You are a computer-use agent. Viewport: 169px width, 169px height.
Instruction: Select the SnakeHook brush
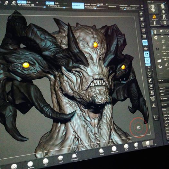pyautogui.click(x=75, y=157)
